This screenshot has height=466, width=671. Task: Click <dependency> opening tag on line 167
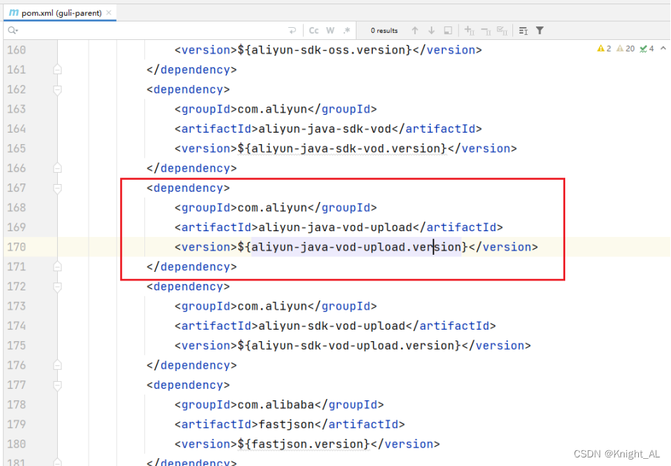click(188, 188)
